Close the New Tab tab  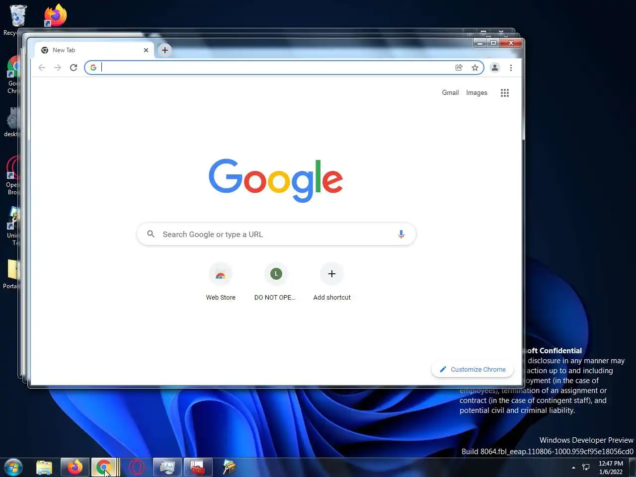click(146, 50)
